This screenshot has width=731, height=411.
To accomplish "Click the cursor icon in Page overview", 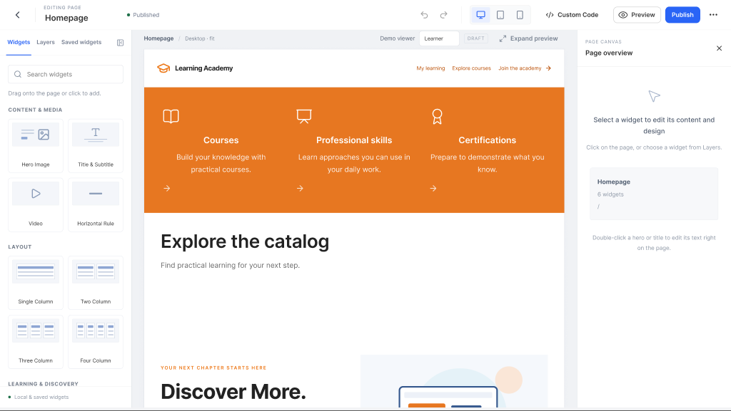I will pyautogui.click(x=654, y=96).
